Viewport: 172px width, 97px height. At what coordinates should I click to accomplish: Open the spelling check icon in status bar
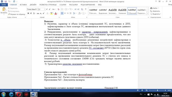click(x=31, y=90)
